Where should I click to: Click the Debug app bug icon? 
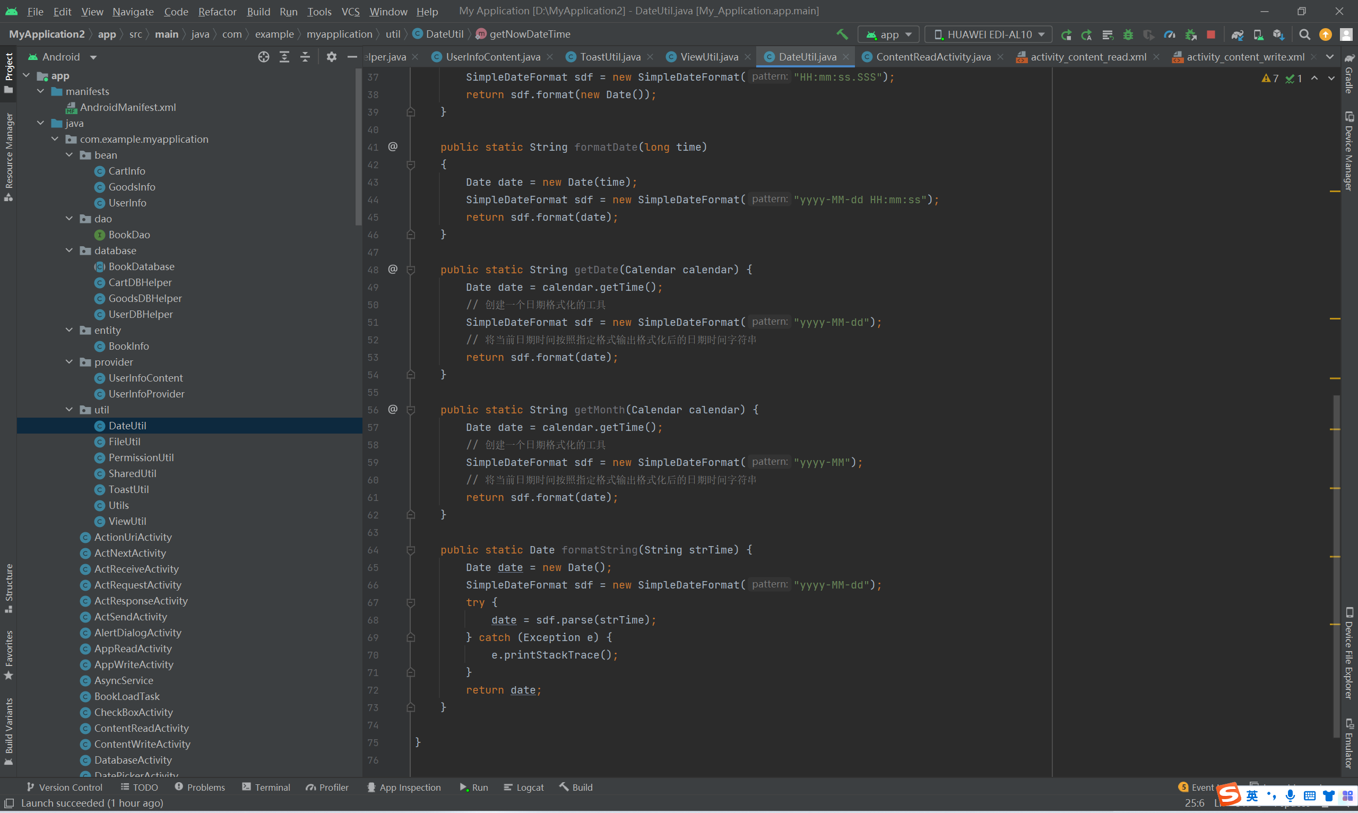[x=1128, y=34]
